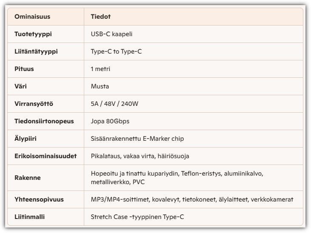Viewport: 311px width, 233px height.
Task: Select the Rakenne row label
Action: point(28,178)
